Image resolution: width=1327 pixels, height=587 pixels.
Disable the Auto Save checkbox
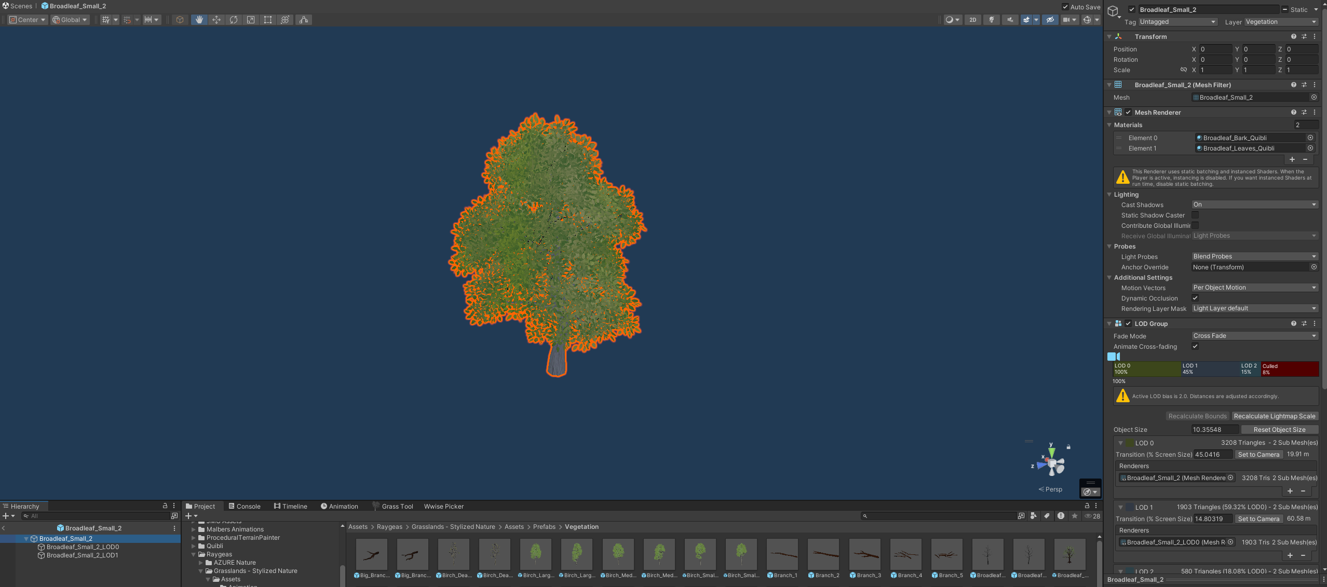pos(1065,7)
